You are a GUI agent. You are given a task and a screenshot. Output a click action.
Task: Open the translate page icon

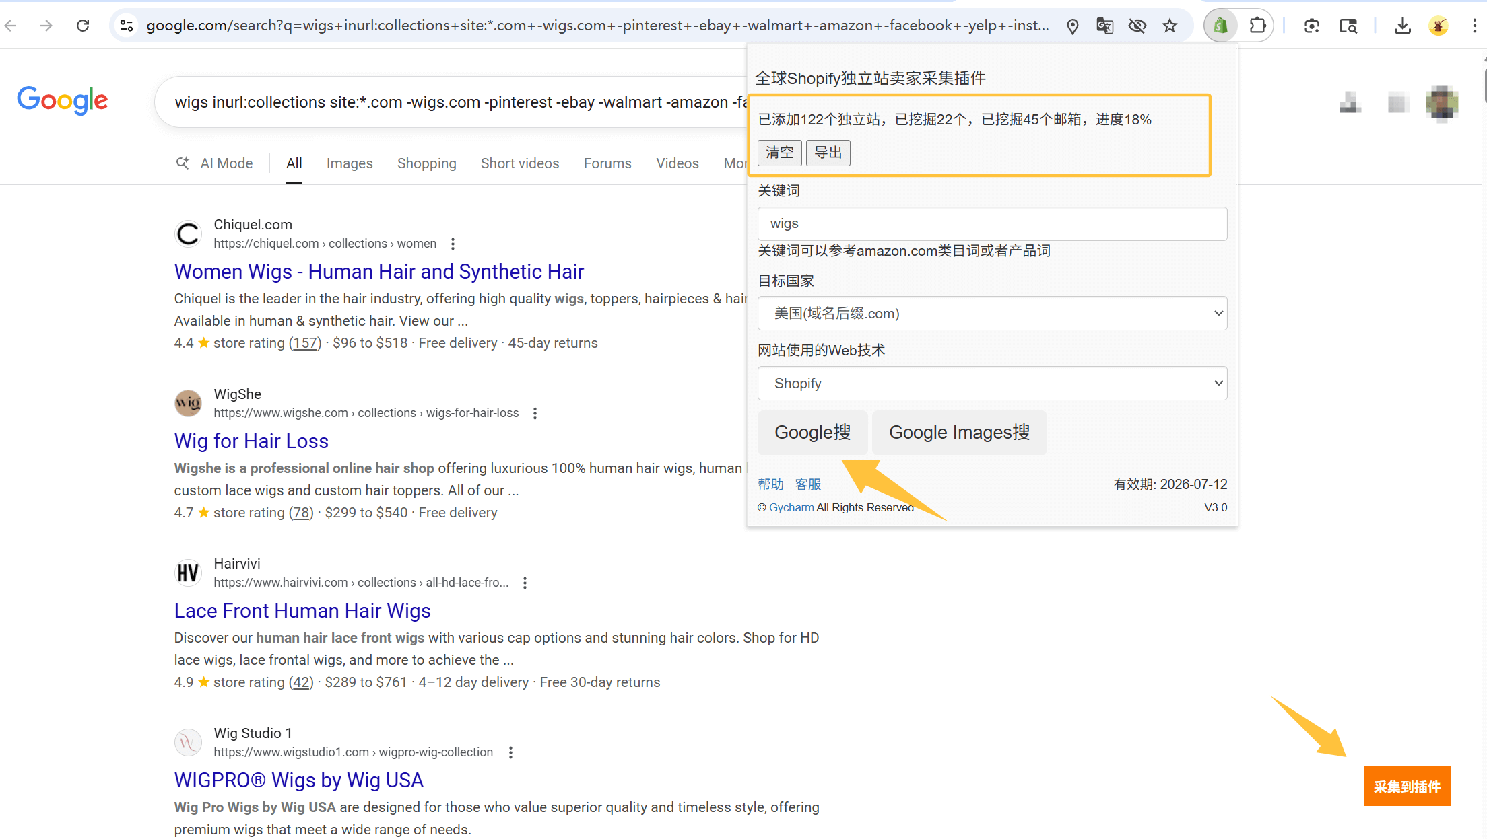(x=1105, y=26)
